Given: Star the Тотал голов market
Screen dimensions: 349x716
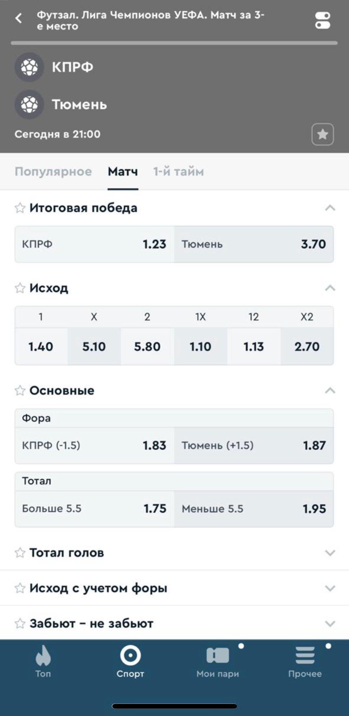Looking at the screenshot, I should (x=20, y=553).
